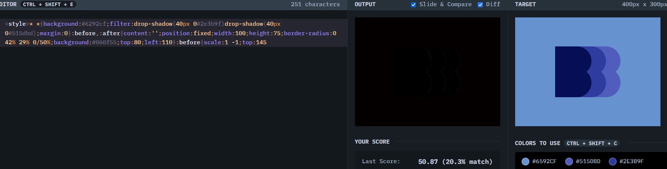Viewport: 667px width, 169px height.
Task: Click the output preview canvas
Action: tap(428, 72)
